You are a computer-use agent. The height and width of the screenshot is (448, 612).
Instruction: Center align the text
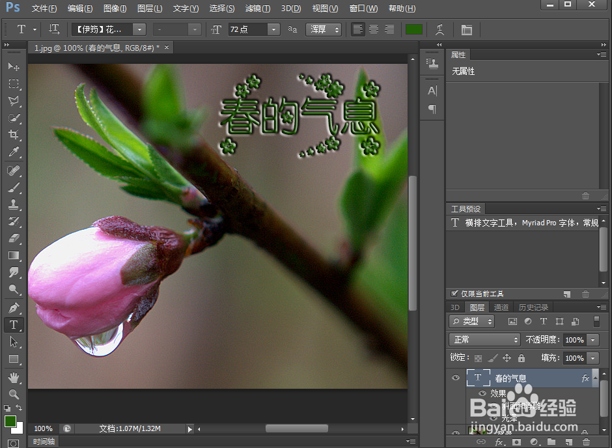pyautogui.click(x=374, y=29)
